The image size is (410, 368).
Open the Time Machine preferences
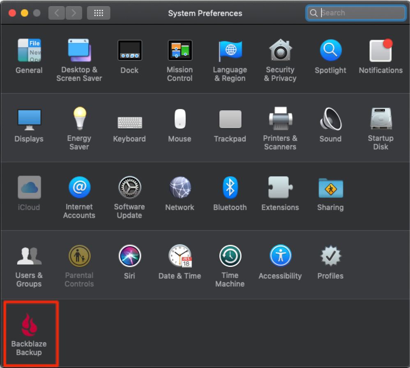(230, 256)
